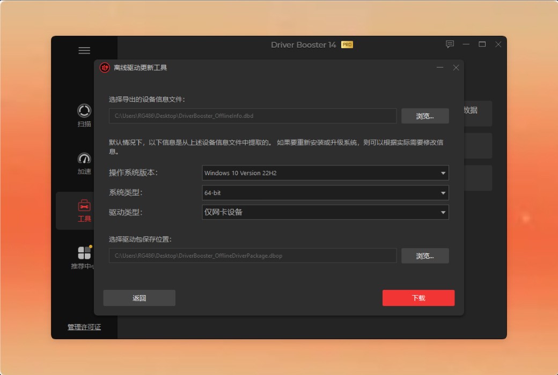Minimize the offline driver update dialog
The width and height of the screenshot is (558, 375).
tap(440, 67)
